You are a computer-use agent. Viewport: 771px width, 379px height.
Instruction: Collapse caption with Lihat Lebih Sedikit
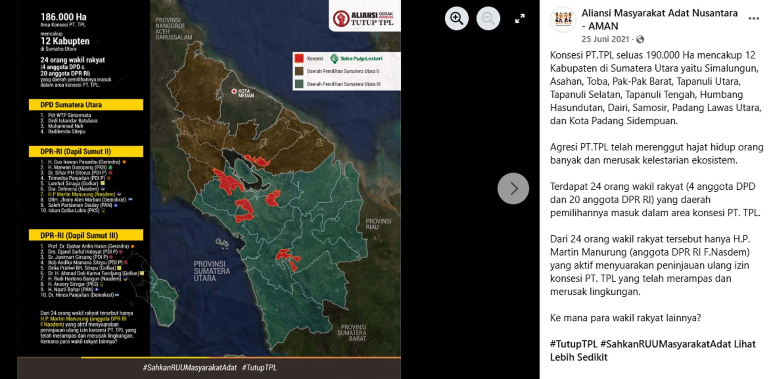pyautogui.click(x=578, y=357)
